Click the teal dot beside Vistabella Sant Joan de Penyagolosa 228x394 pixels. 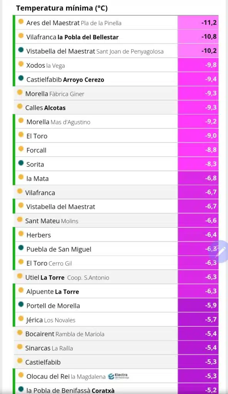tap(21, 50)
